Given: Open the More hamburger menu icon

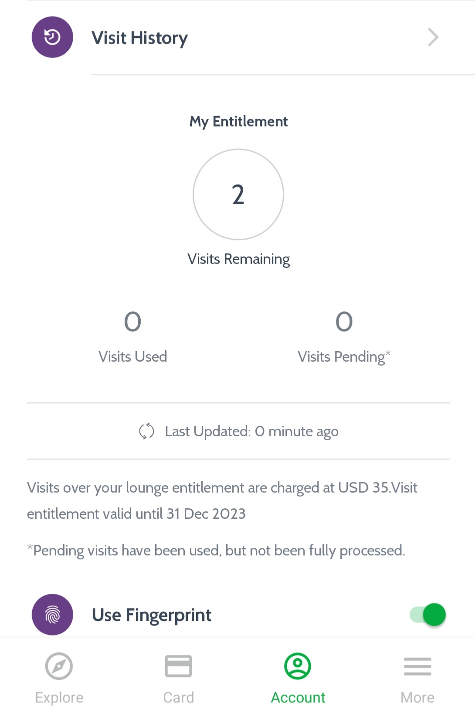Looking at the screenshot, I should coord(417,666).
